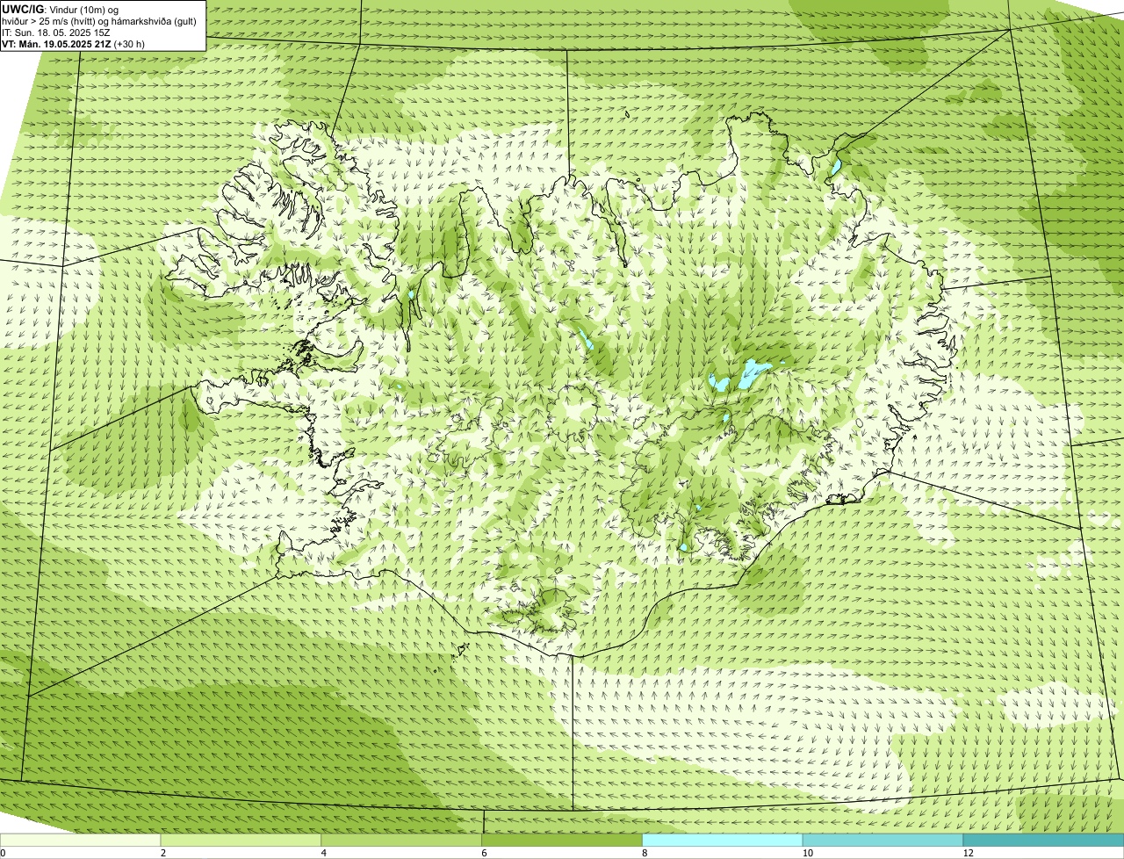Click the 'IT: Sun. 18. 05. 2025 15Z' line
The height and width of the screenshot is (859, 1124).
click(56, 32)
